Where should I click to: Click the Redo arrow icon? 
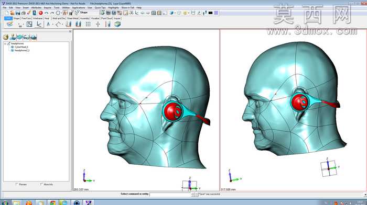pos(52,13)
